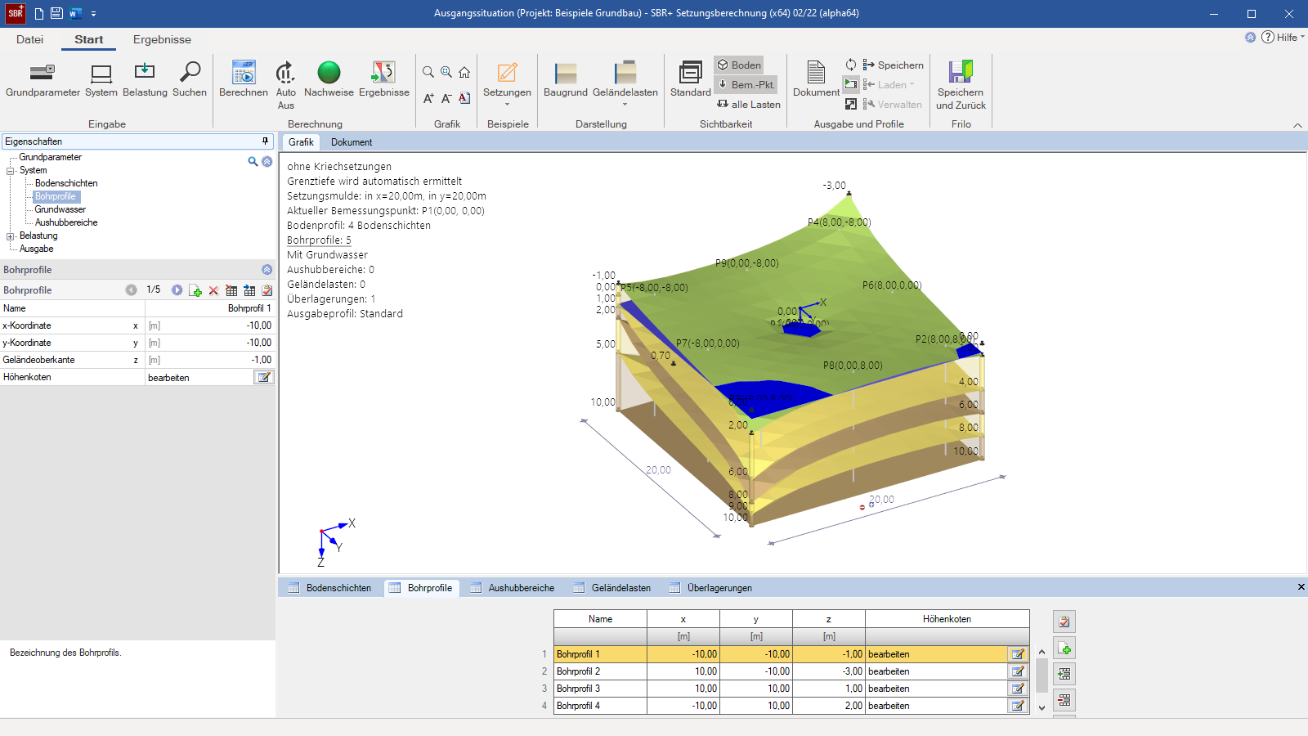Viewport: 1308px width, 736px height.
Task: Select the Standard visibility view
Action: [691, 79]
